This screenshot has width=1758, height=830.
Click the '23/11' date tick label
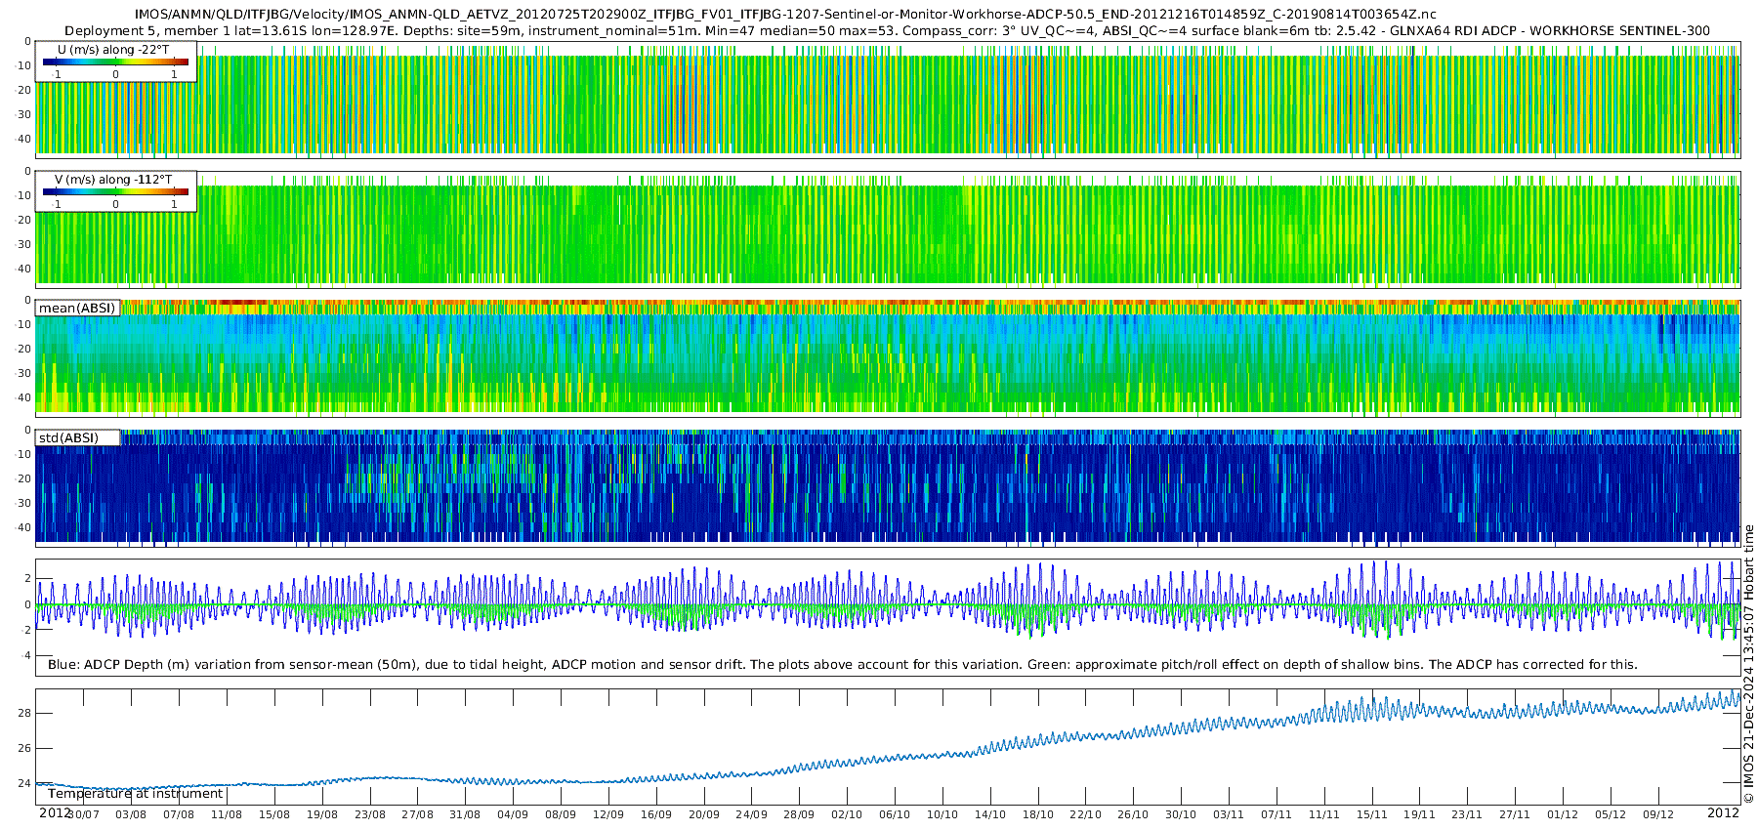(x=1467, y=814)
